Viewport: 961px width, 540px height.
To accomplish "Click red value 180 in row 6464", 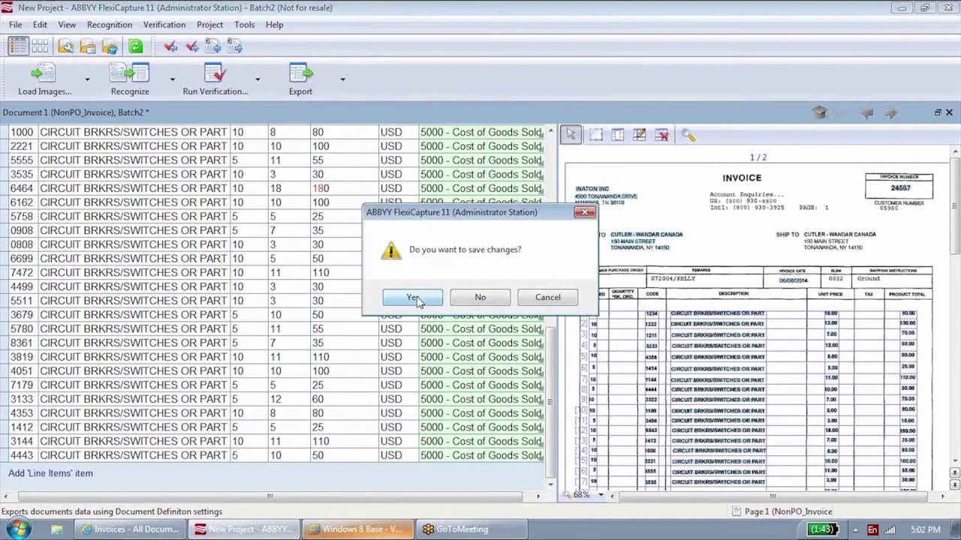I will click(x=321, y=188).
